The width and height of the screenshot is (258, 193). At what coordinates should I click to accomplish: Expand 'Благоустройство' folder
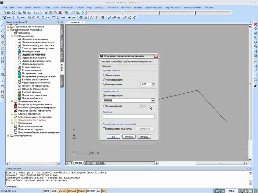(x=8, y=136)
